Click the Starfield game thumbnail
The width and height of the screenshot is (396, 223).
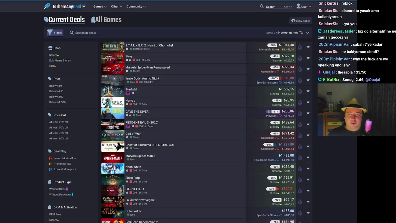(113, 91)
